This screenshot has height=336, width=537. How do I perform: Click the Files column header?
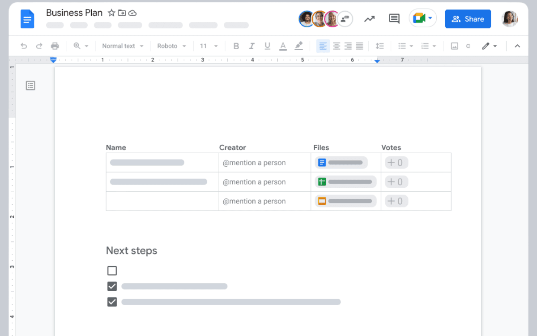pyautogui.click(x=321, y=147)
